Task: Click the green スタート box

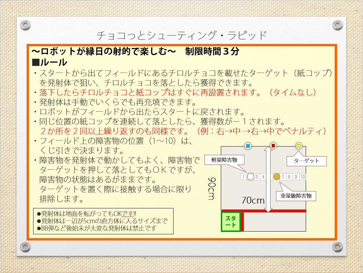Action: (x=230, y=222)
